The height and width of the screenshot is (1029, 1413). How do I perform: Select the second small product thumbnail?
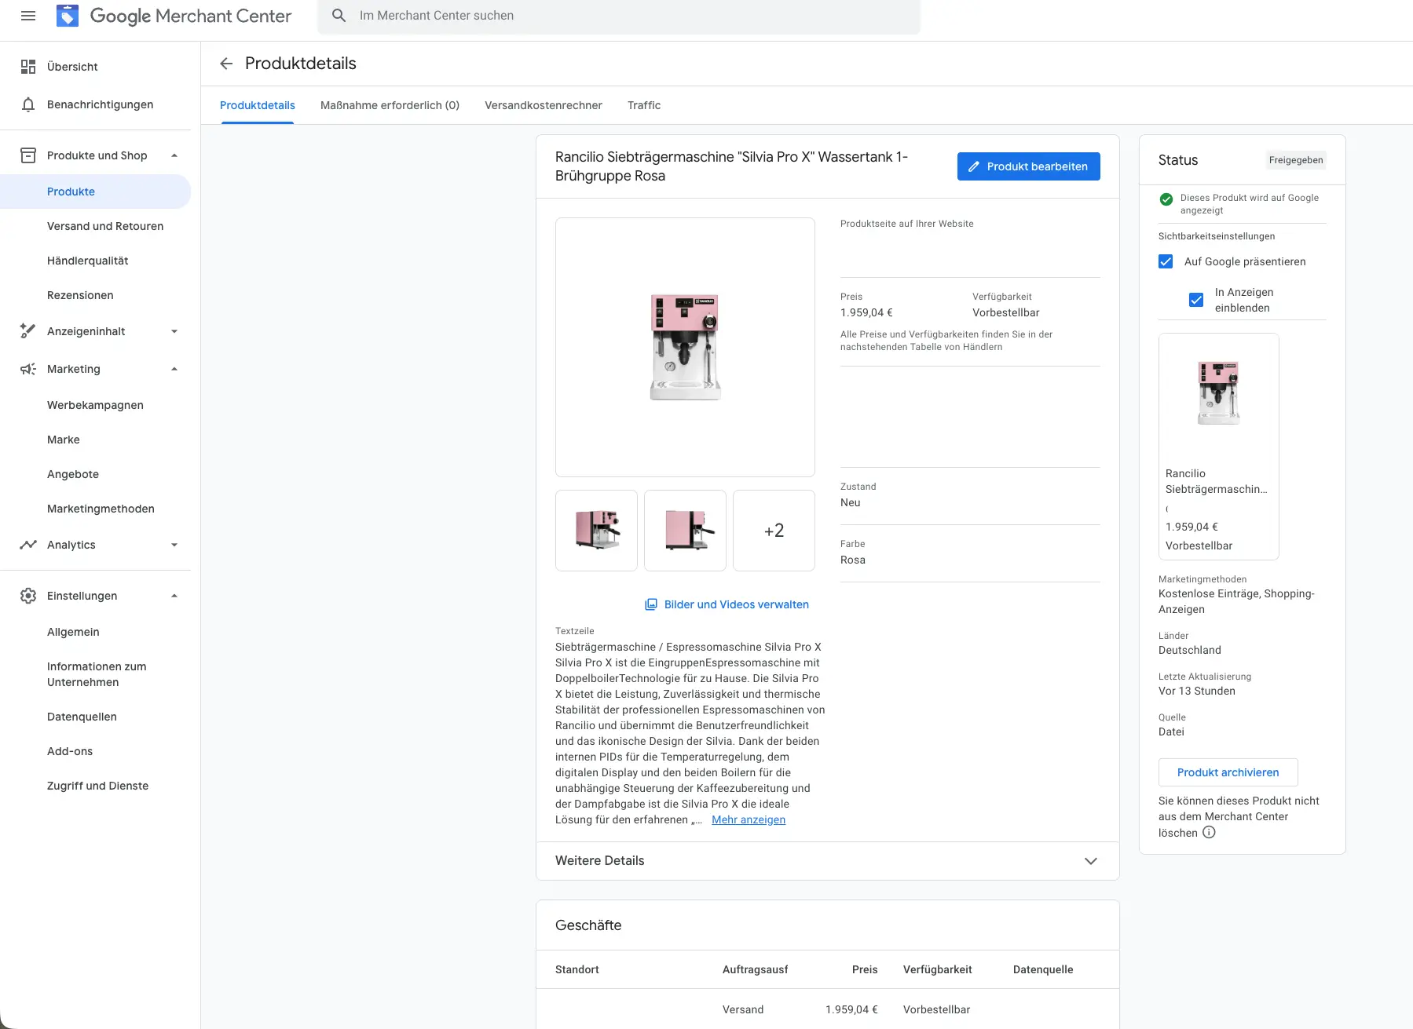[685, 531]
